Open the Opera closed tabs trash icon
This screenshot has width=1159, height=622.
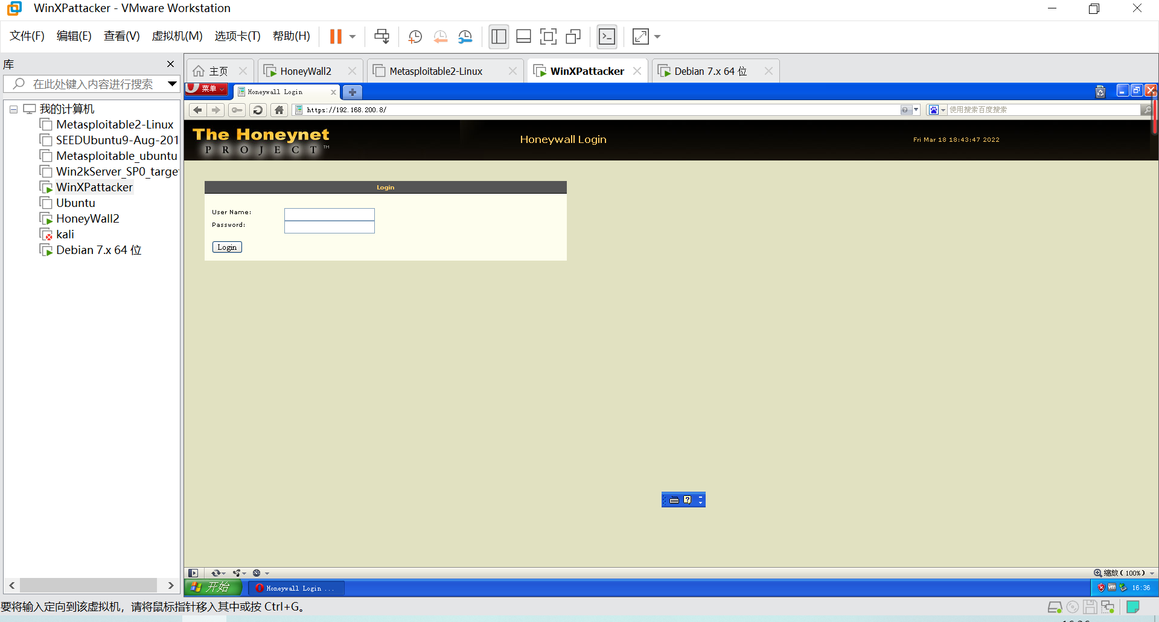tap(1100, 92)
